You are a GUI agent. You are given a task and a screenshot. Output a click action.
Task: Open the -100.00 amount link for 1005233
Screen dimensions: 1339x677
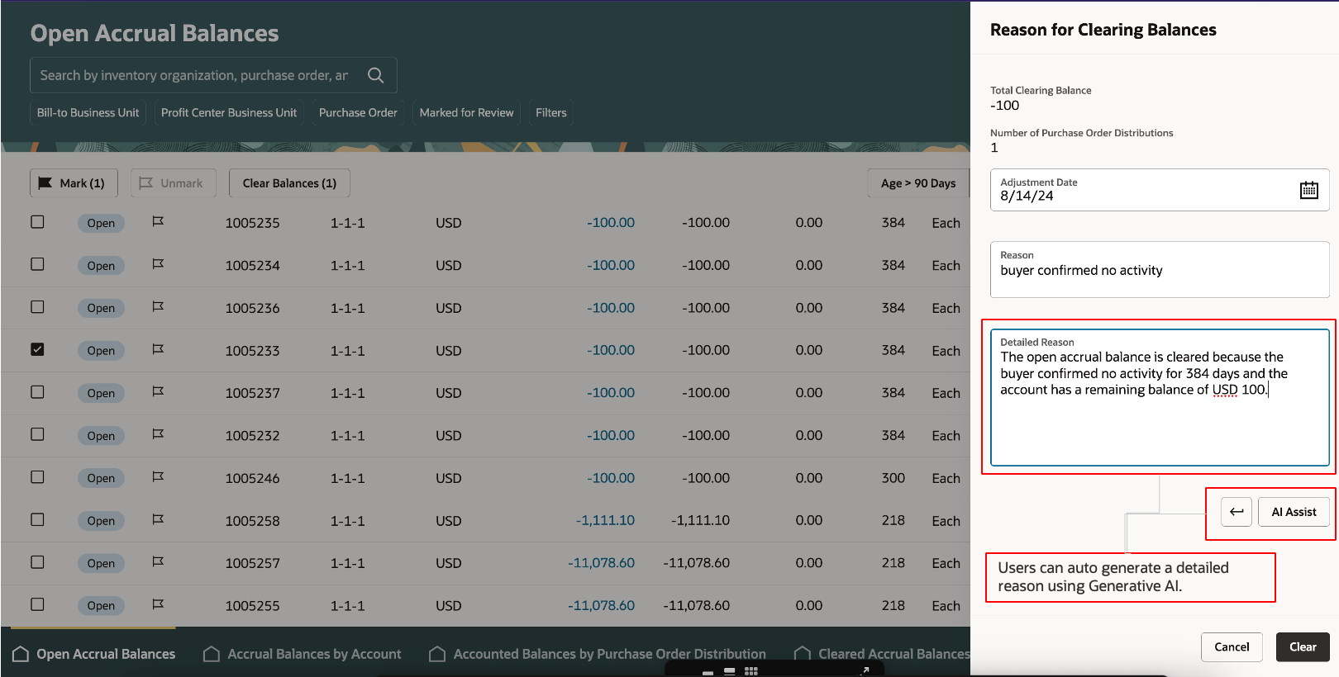click(611, 350)
